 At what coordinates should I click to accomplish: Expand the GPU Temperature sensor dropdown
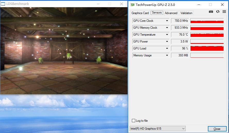coord(167,35)
